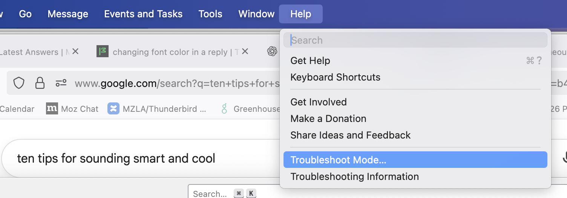Open the Moz Chat bookmark
This screenshot has height=198, width=567.
pyautogui.click(x=72, y=109)
